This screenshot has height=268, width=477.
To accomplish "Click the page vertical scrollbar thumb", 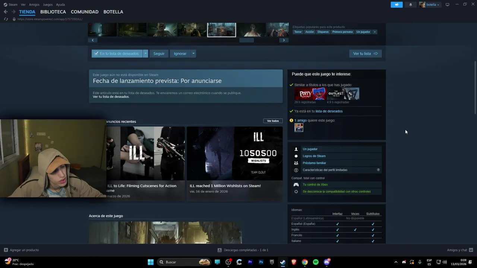I will pyautogui.click(x=475, y=87).
